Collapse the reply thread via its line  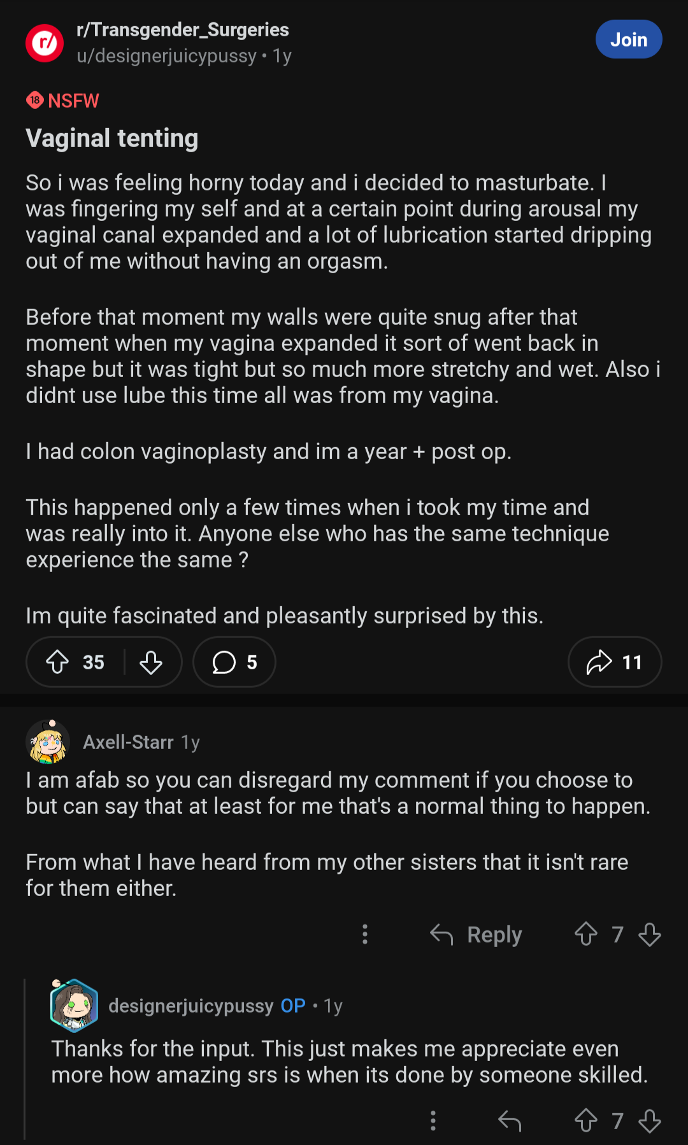pyautogui.click(x=25, y=1057)
